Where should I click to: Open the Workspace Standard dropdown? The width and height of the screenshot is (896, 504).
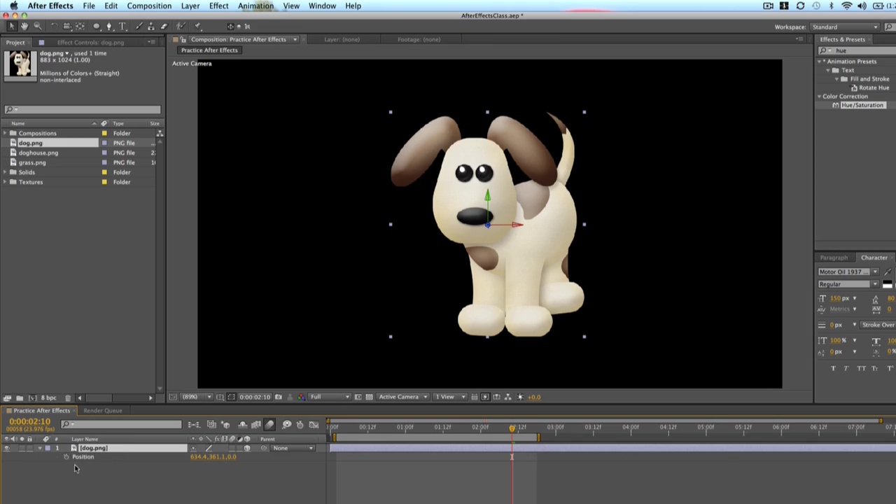point(844,27)
